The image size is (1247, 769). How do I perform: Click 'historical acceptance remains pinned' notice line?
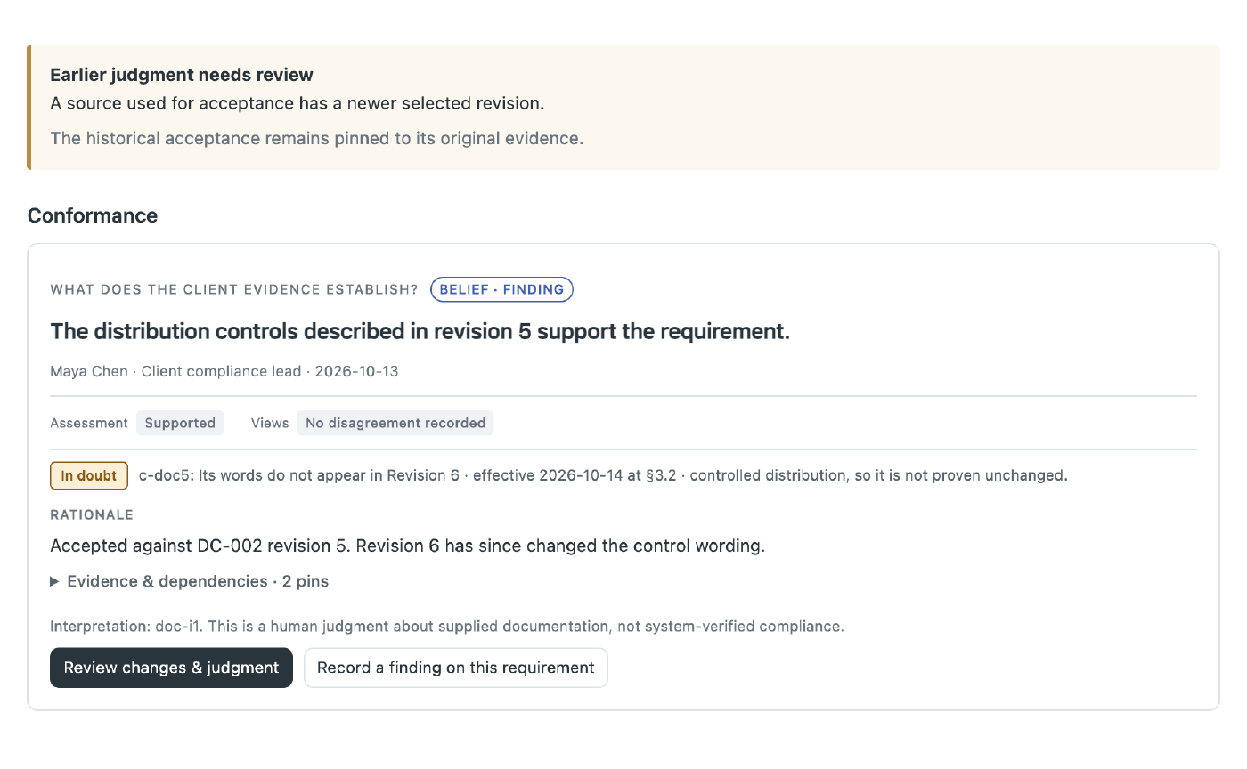click(x=317, y=138)
